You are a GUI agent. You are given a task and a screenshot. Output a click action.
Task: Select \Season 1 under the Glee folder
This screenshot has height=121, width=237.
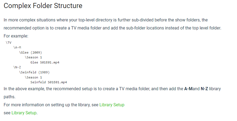click(33, 57)
